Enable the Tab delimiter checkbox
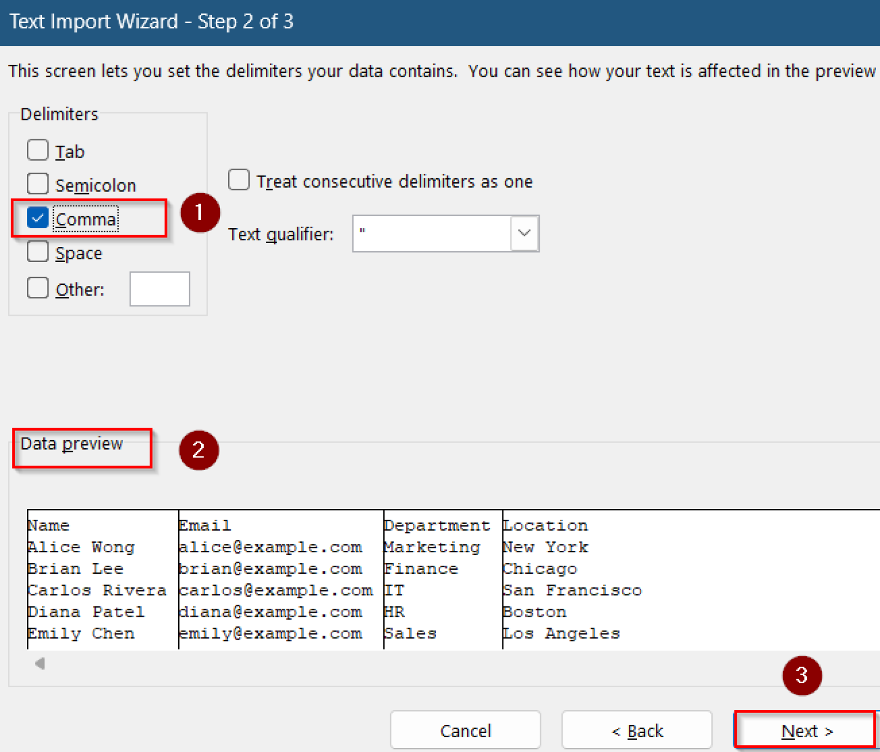Viewport: 880px width, 752px height. click(x=37, y=150)
